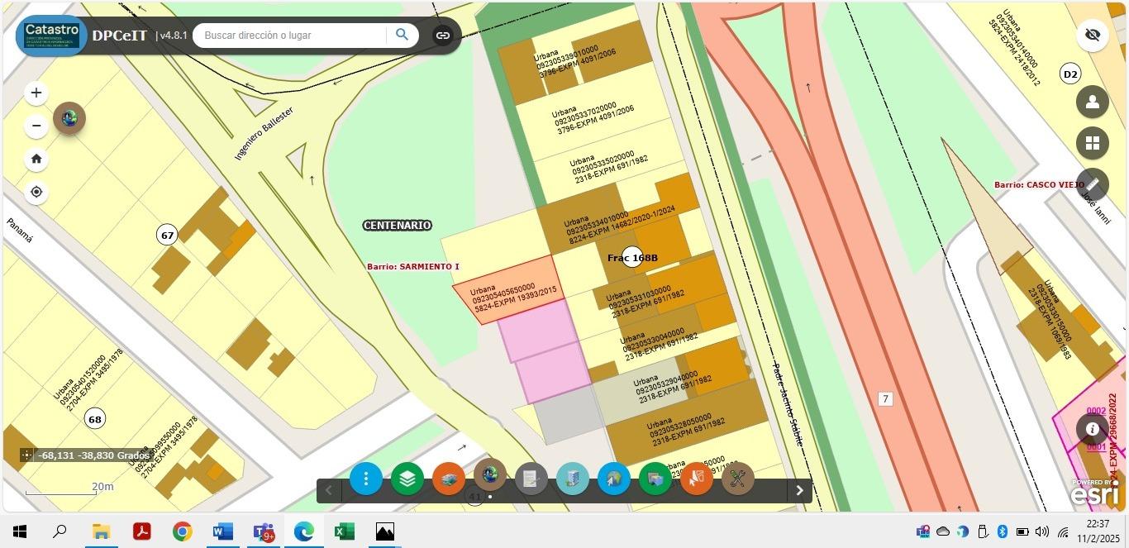1129x548 pixels.
Task: Expand widget bar with right arrow
Action: (799, 490)
